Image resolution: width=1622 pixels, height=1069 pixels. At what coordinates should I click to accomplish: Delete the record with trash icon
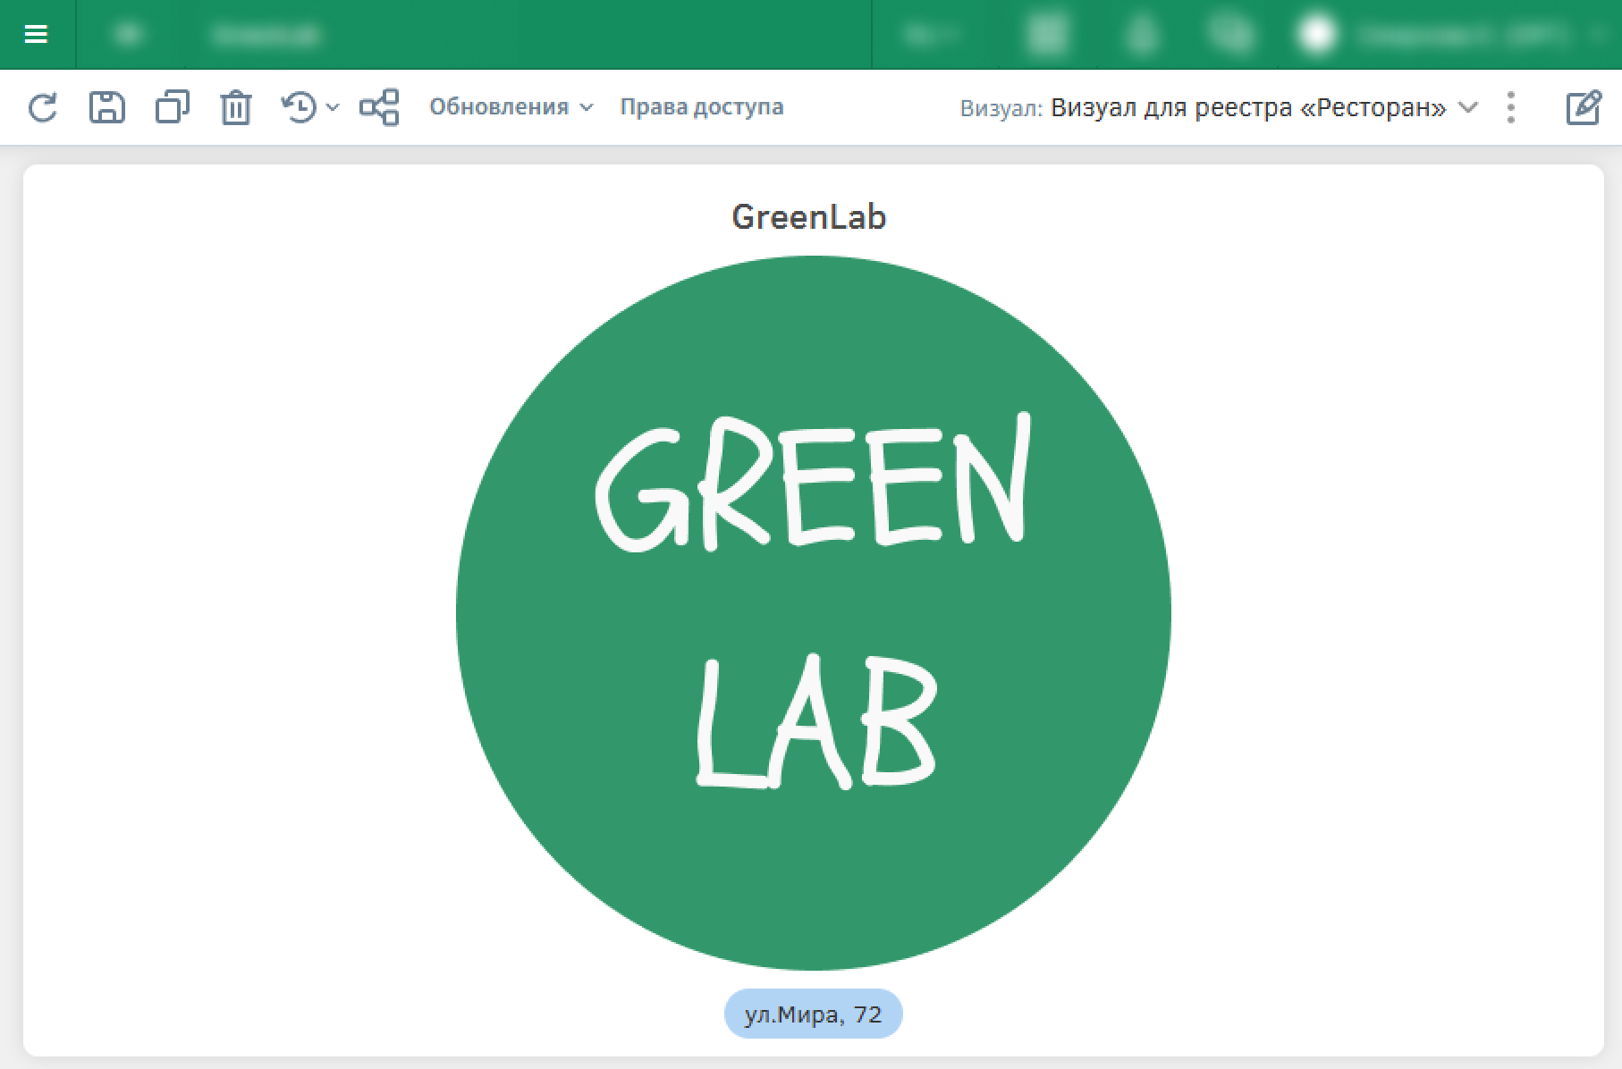click(236, 107)
